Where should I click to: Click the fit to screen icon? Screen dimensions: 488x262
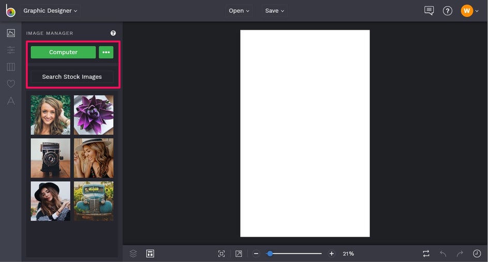pos(221,254)
